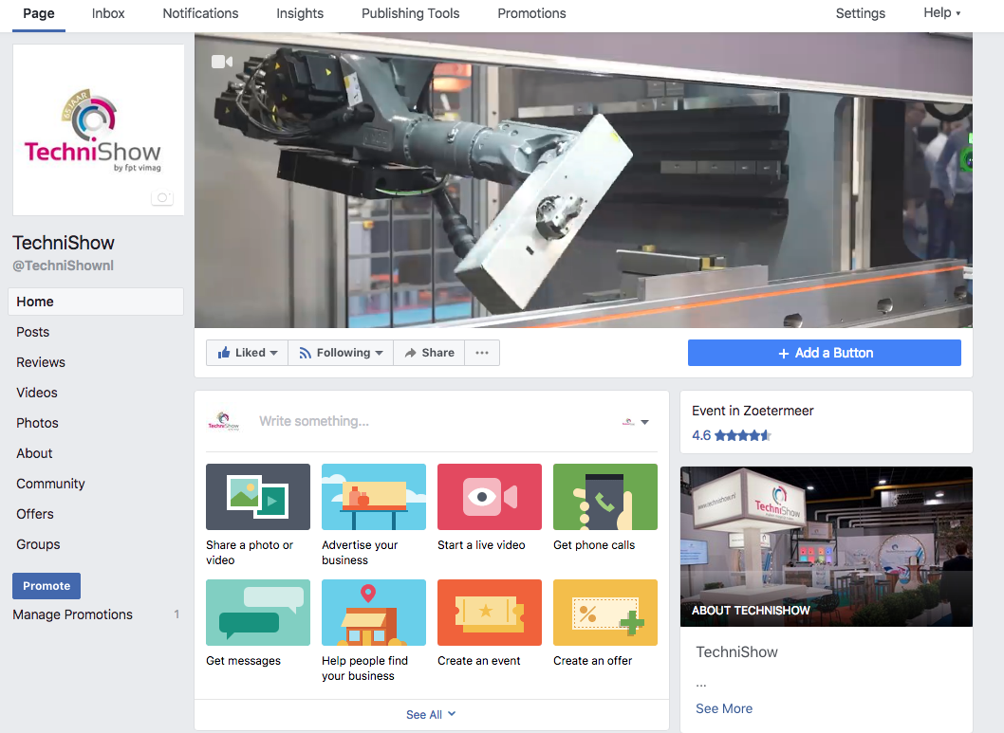Start a live video tile icon
Viewport: 1004px width, 733px height.
click(x=490, y=497)
